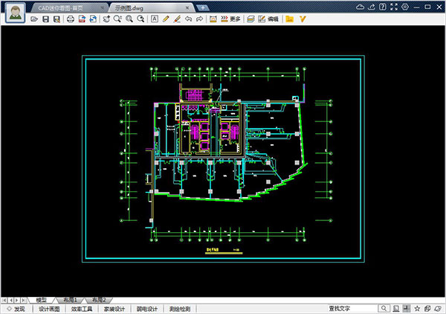Image resolution: width=446 pixels, height=314 pixels.
Task: Select the text annotation 'A' tool
Action: [155, 19]
